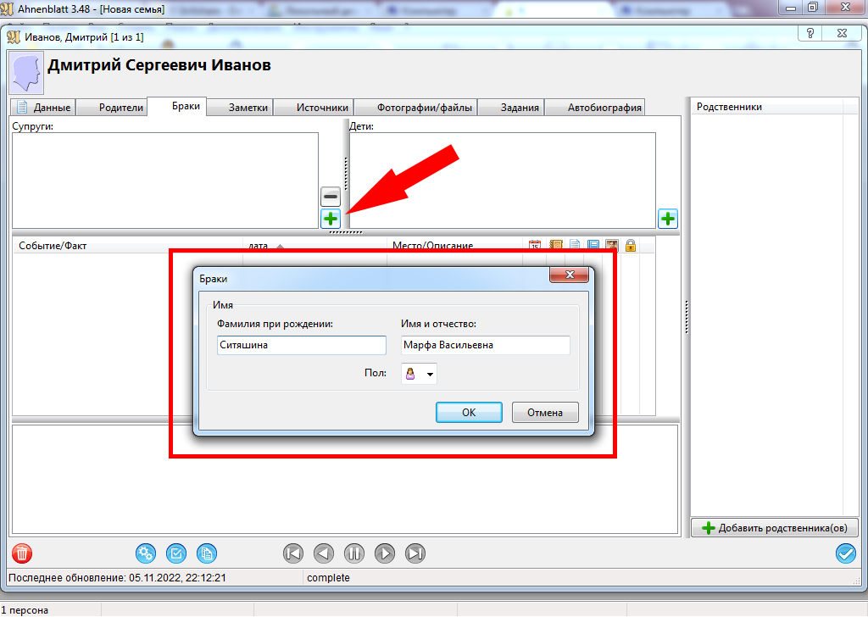The width and height of the screenshot is (868, 617).
Task: Go to the first person record
Action: (293, 553)
